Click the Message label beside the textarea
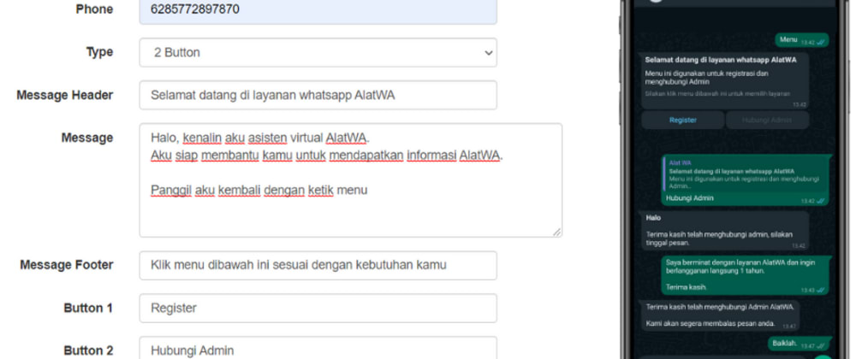856x359 pixels. click(87, 138)
